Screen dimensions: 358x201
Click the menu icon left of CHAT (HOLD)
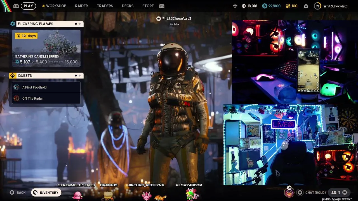[300, 193]
